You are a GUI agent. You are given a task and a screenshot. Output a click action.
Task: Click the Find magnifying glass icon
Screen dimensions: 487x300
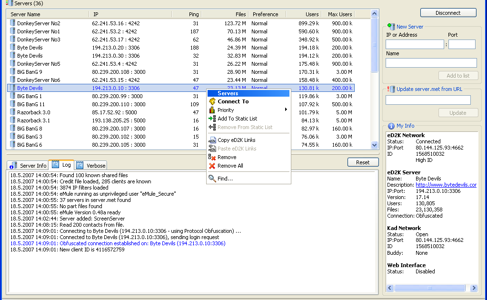pyautogui.click(x=212, y=179)
